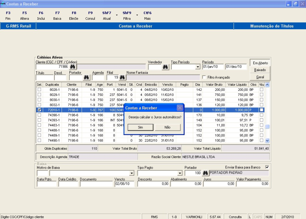Expand the Tipo Pagto combo box
The height and width of the screenshot is (219, 306).
(180, 173)
